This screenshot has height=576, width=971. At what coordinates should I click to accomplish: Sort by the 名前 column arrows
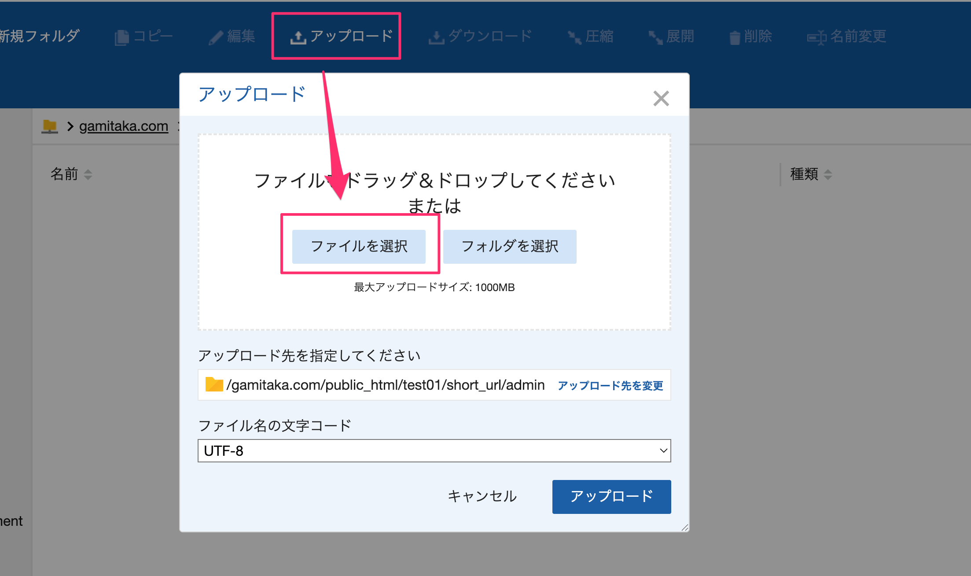click(88, 174)
